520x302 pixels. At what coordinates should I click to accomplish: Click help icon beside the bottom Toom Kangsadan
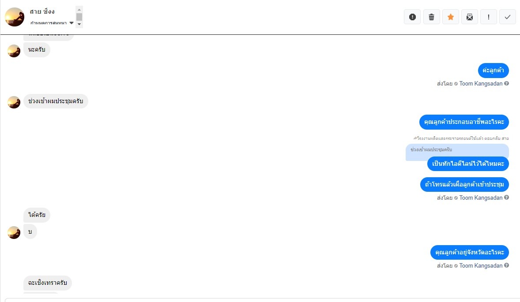pyautogui.click(x=507, y=265)
